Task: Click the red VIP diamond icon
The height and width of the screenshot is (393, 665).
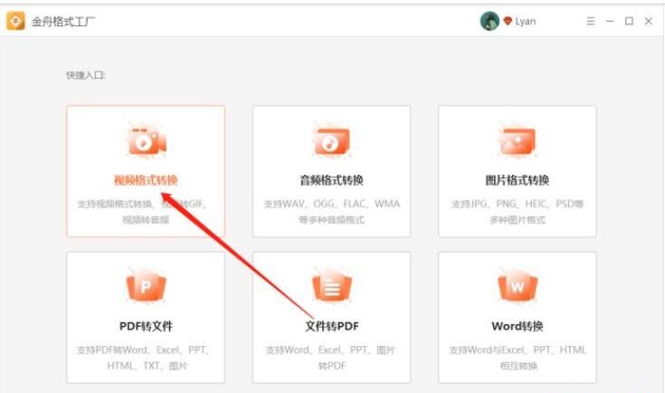Action: click(508, 21)
